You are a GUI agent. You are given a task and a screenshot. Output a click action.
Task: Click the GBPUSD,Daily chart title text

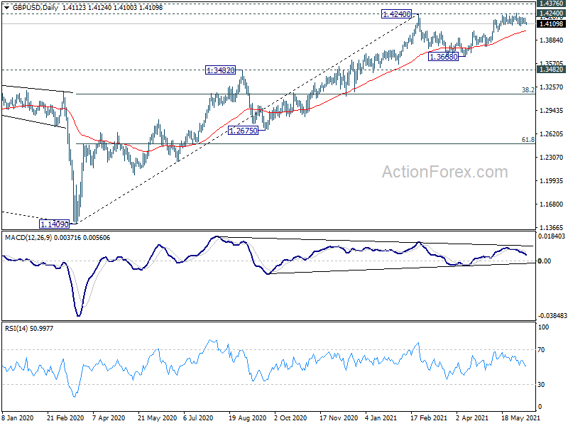pyautogui.click(x=35, y=7)
